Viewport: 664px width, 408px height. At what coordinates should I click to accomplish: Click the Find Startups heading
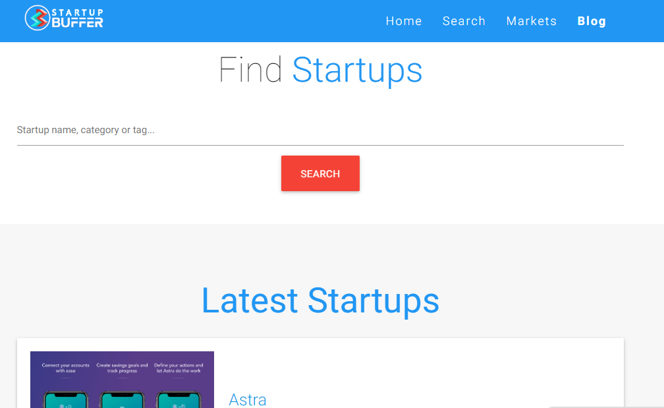point(320,71)
